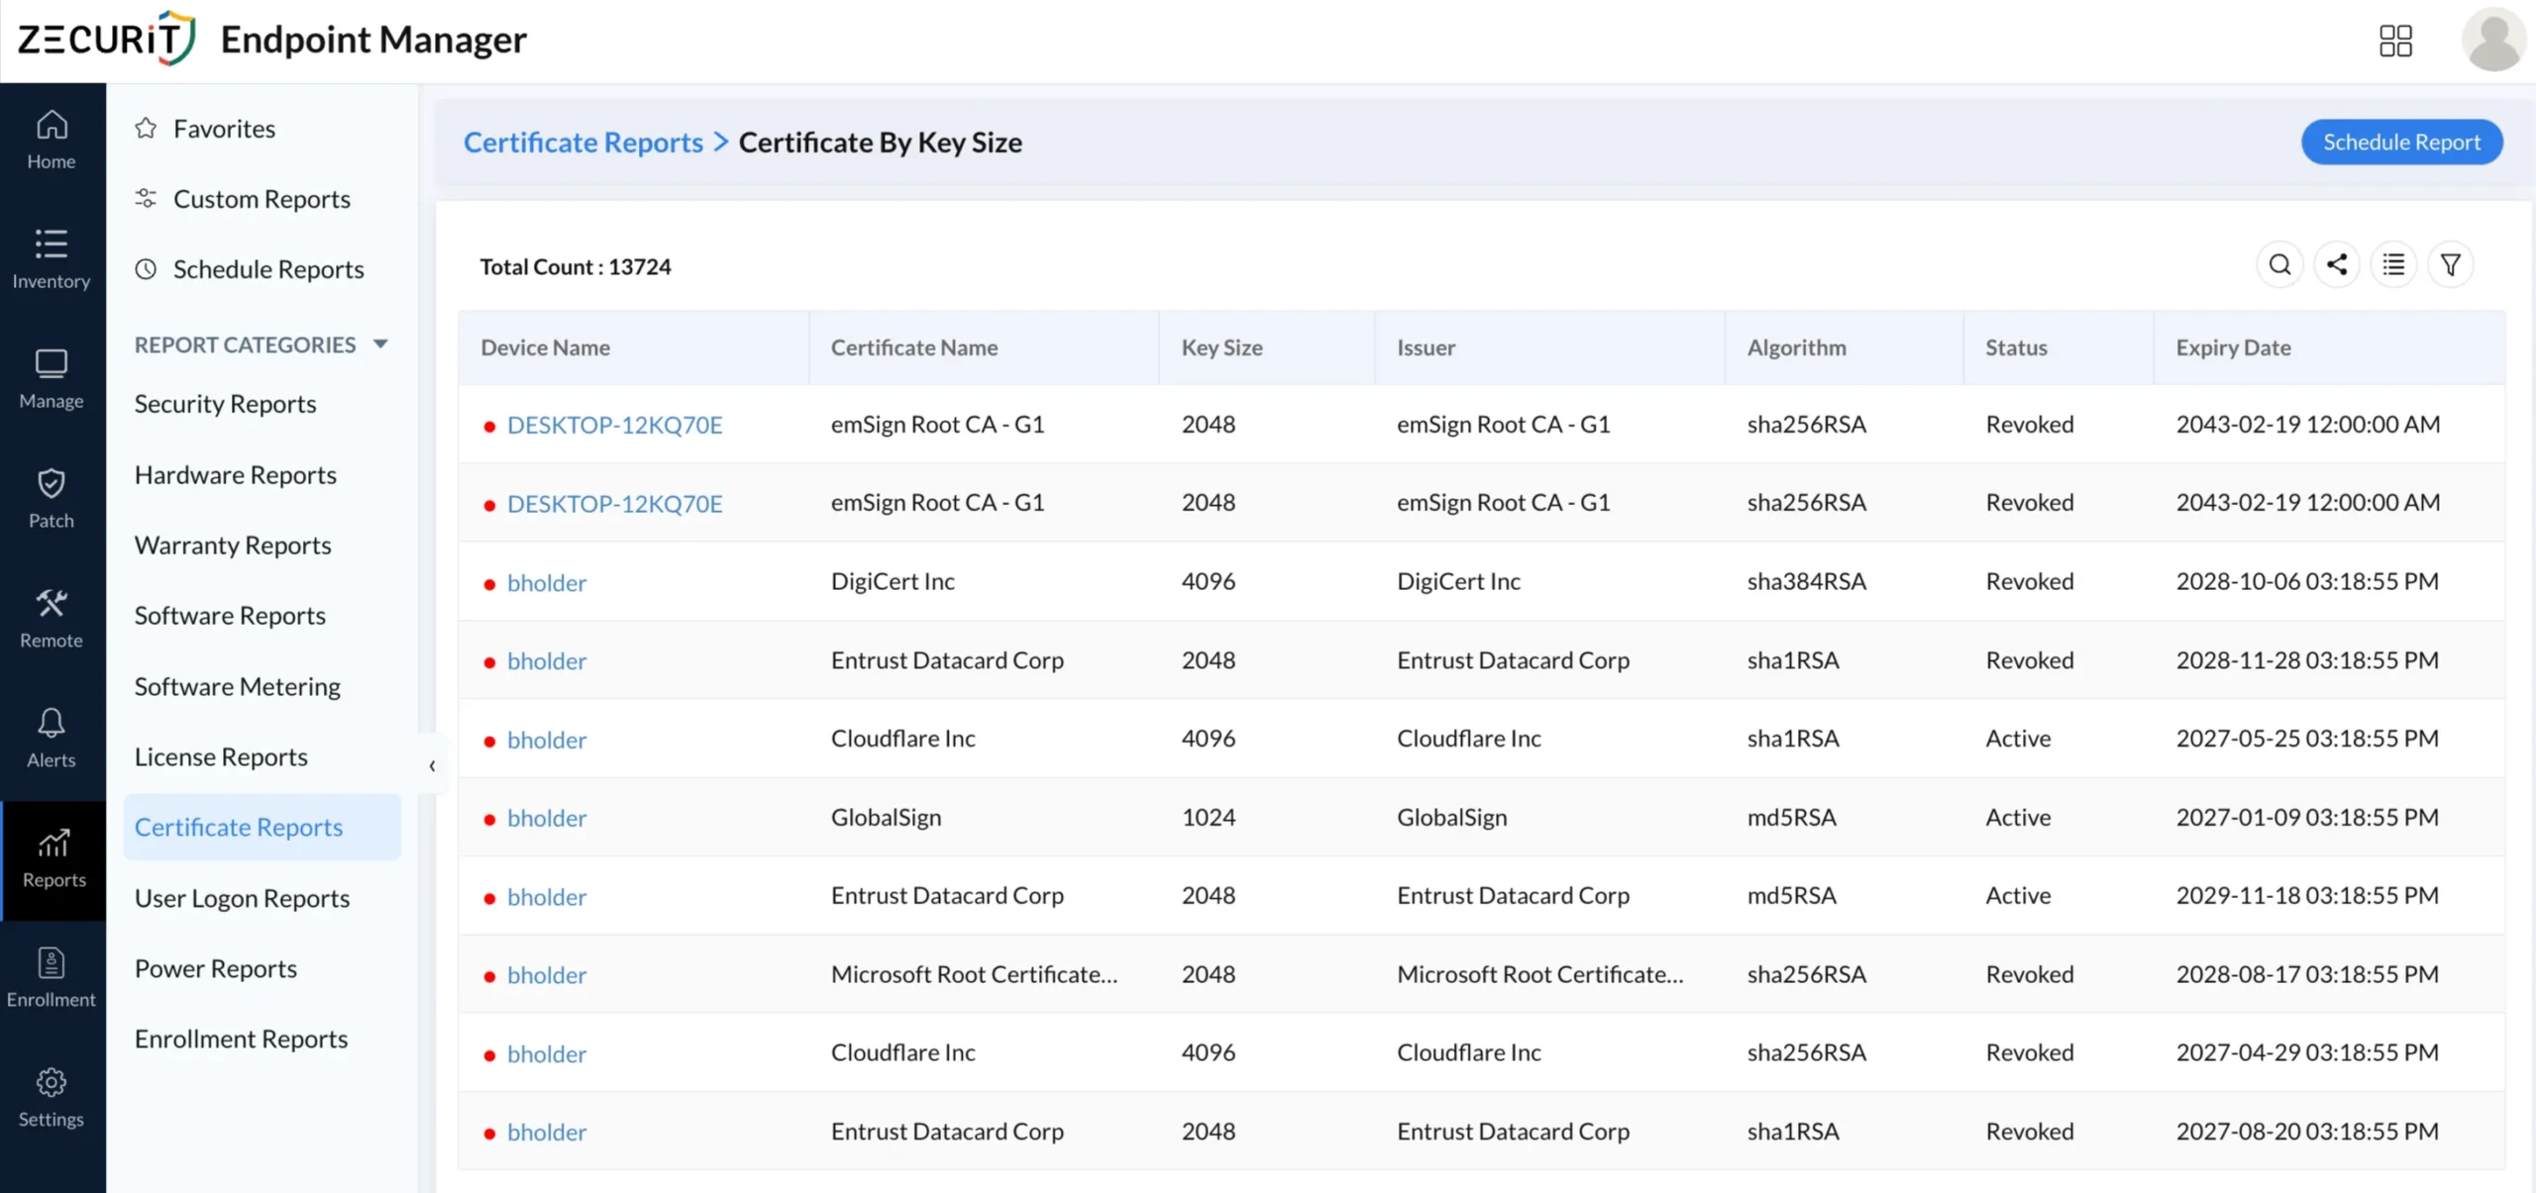Image resolution: width=2536 pixels, height=1193 pixels.
Task: Open Enrollment Reports category
Action: [x=242, y=1039]
